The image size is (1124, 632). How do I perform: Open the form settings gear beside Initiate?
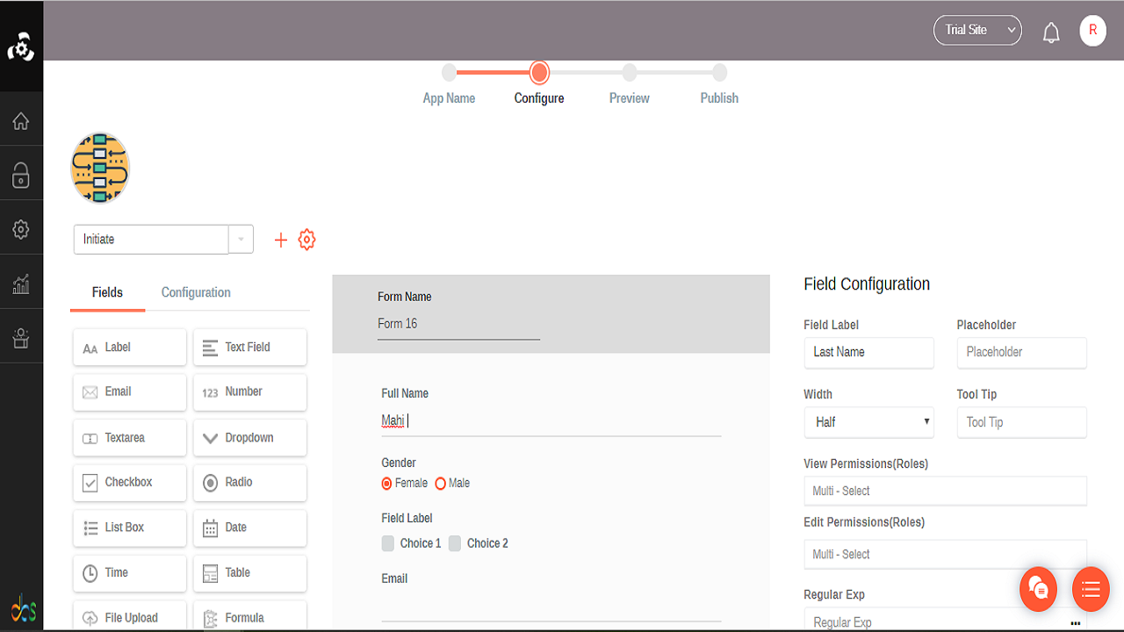click(306, 239)
